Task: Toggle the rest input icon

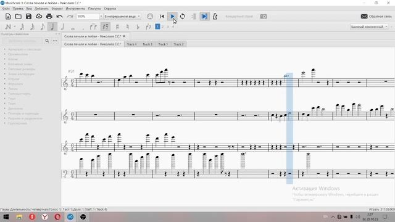Action: pos(106,27)
